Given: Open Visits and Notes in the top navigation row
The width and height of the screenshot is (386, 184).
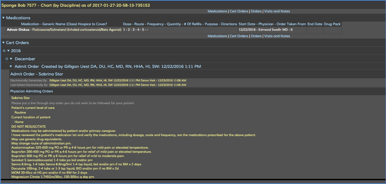Looking at the screenshot, I should [x=277, y=11].
